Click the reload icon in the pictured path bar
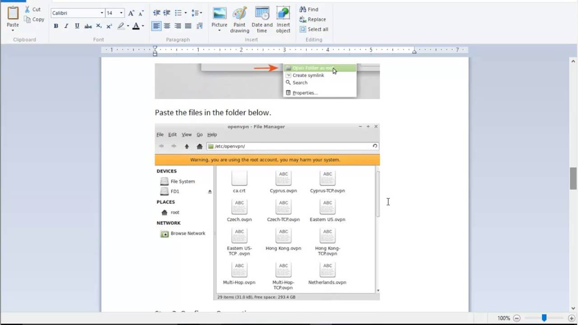Image resolution: width=578 pixels, height=325 pixels. 375,146
